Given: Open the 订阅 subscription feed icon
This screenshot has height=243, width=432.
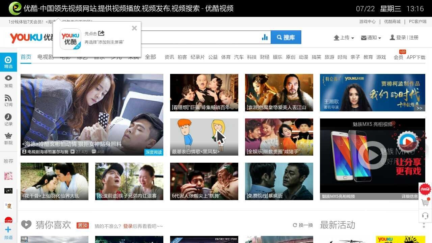Looking at the screenshot, I should pyautogui.click(x=8, y=100).
